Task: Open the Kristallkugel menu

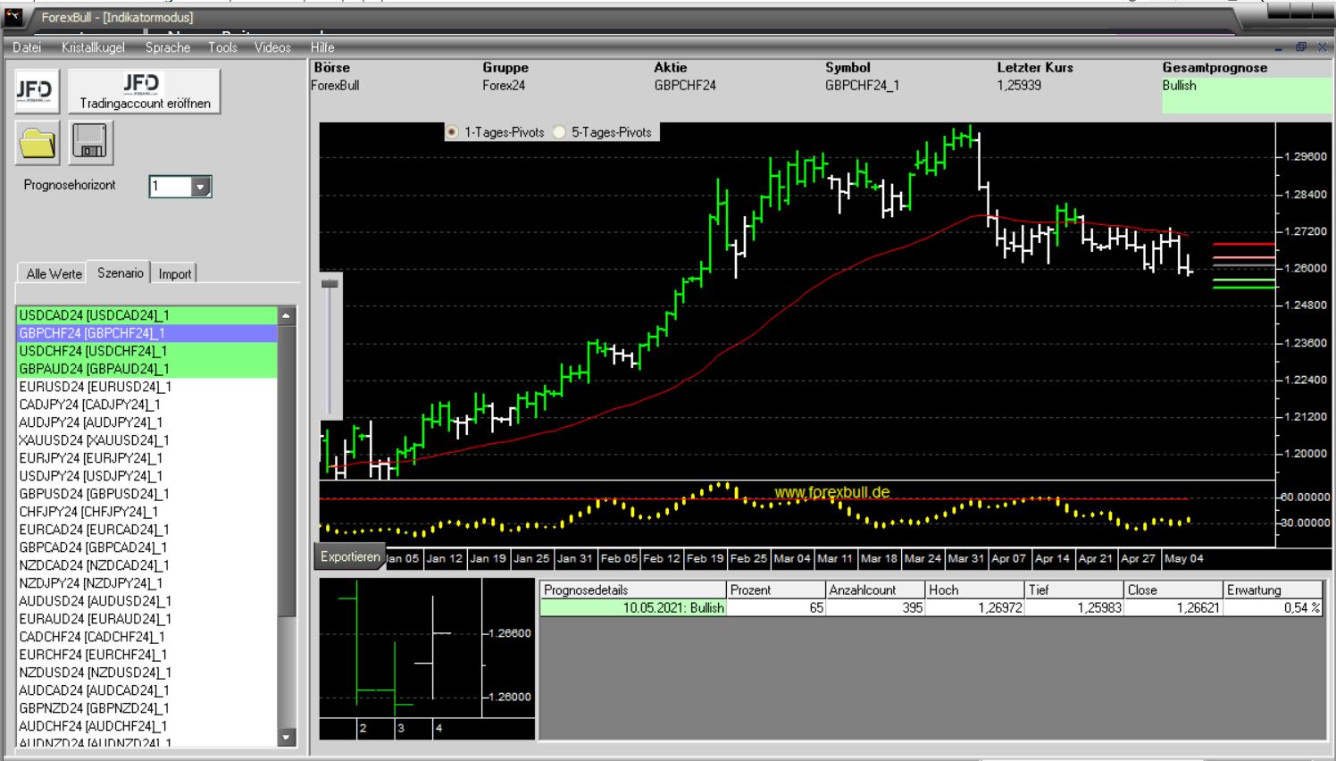Action: point(93,47)
